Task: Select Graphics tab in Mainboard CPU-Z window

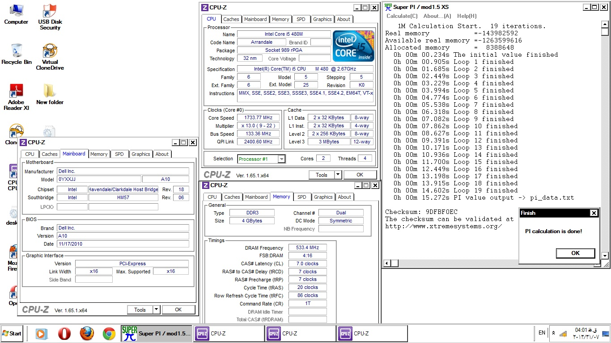Action: click(140, 154)
